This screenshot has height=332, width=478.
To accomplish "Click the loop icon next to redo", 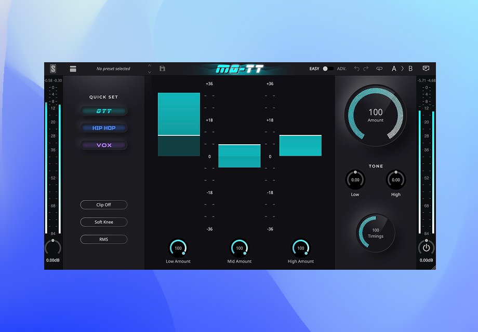I will [379, 68].
